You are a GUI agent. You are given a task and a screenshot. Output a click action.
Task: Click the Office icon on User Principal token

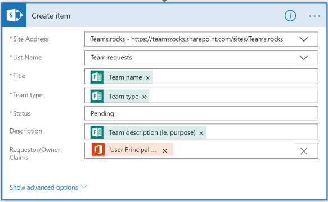98,150
